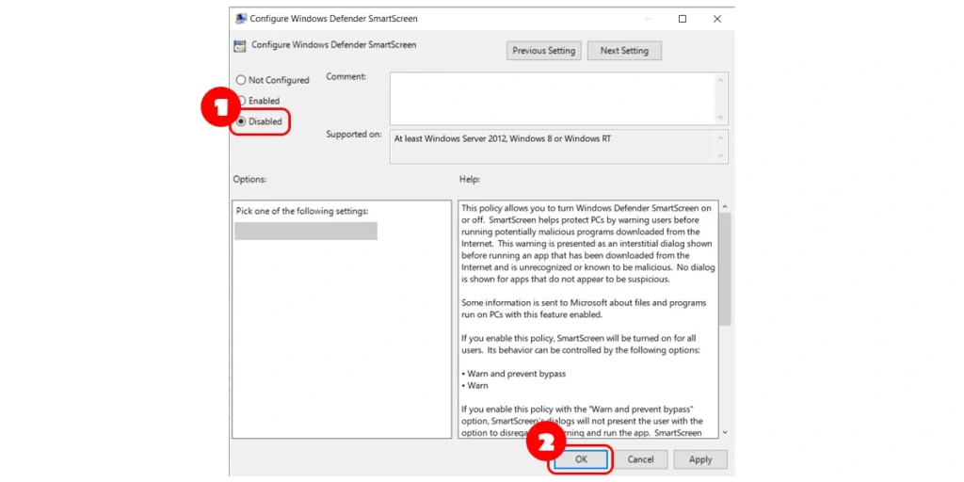Click Supported on box scroll-down arrow
Viewport: 964px width, 482px height.
(x=721, y=156)
